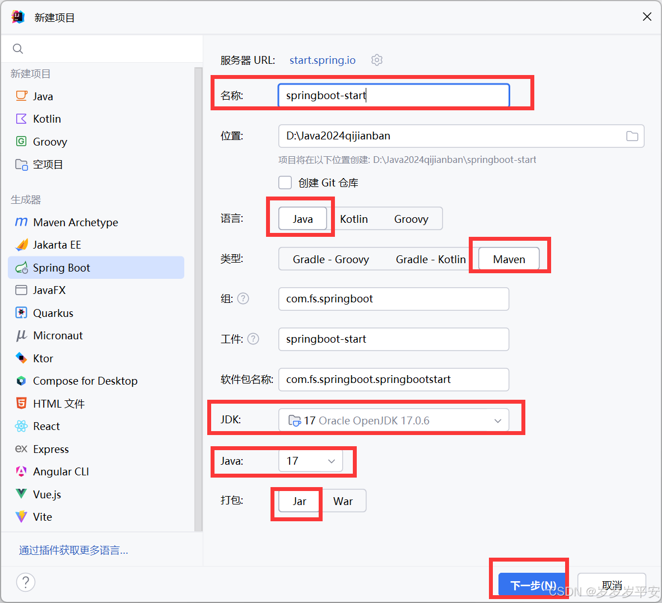Open the Java version dropdown
The width and height of the screenshot is (662, 603).
310,461
